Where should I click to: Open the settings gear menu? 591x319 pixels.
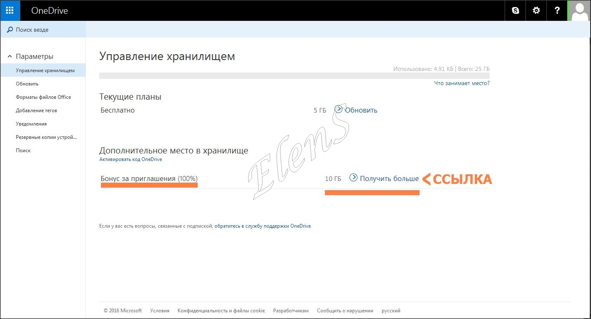(x=536, y=10)
